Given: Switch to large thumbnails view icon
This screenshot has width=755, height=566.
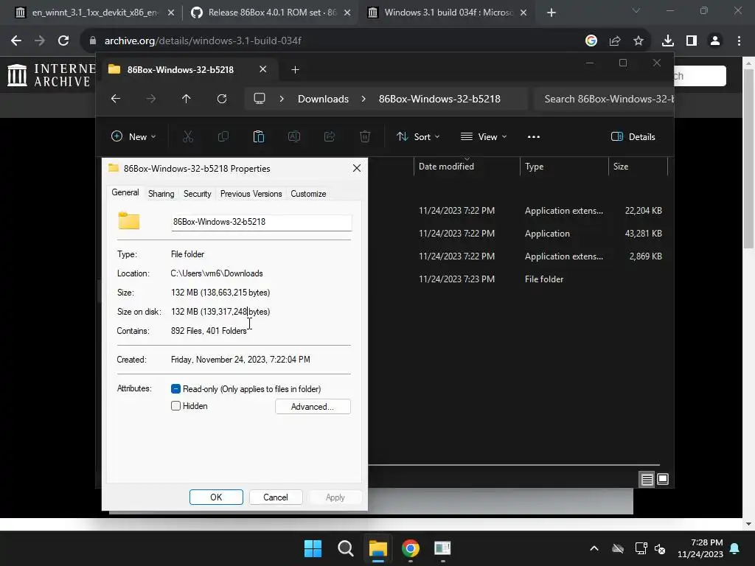Looking at the screenshot, I should [663, 479].
